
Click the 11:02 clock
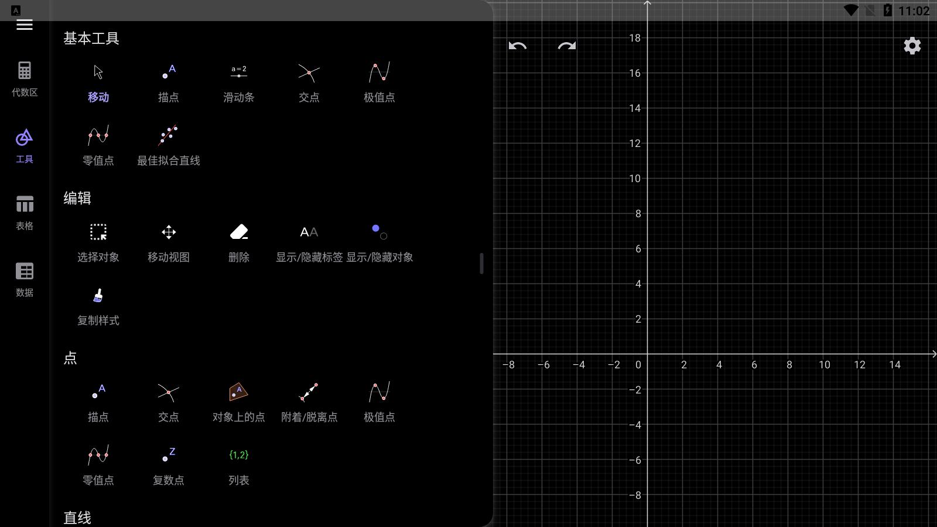click(x=914, y=11)
